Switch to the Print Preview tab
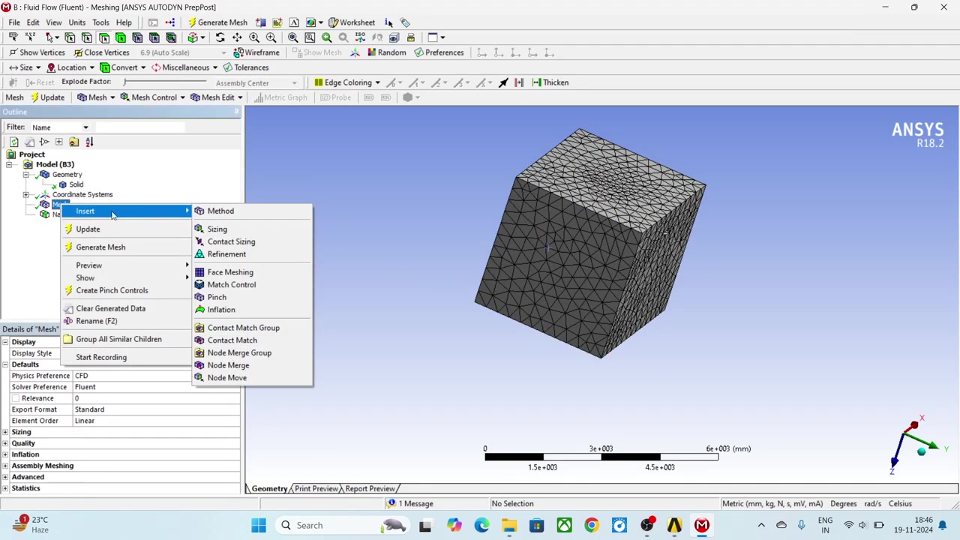This screenshot has width=960, height=540. 316,489
